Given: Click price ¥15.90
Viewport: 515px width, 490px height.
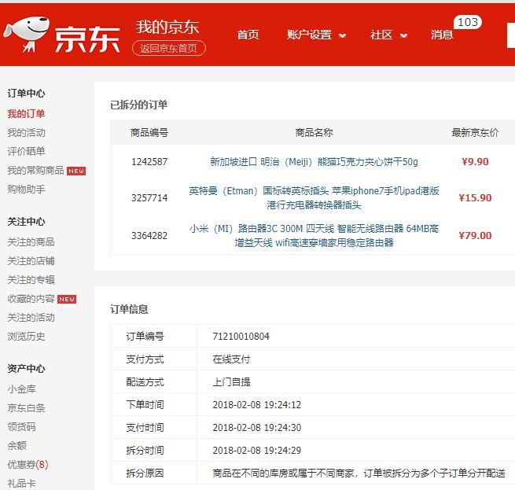Looking at the screenshot, I should 475,198.
